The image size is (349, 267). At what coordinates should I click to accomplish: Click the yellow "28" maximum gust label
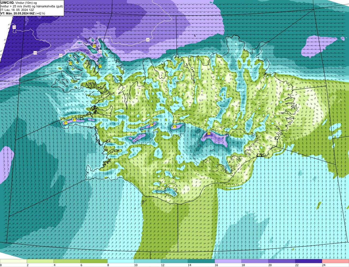[x=152, y=124]
